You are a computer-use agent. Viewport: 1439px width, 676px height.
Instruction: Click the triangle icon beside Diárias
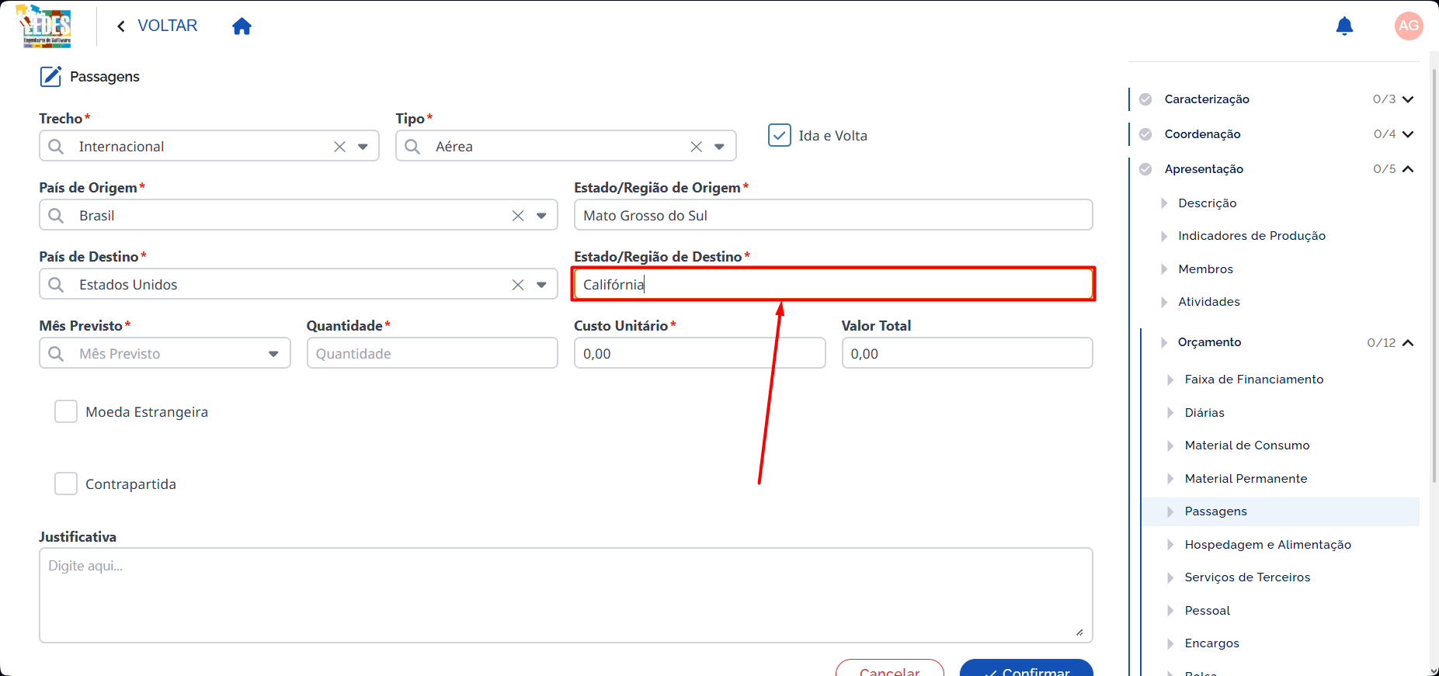(1170, 413)
